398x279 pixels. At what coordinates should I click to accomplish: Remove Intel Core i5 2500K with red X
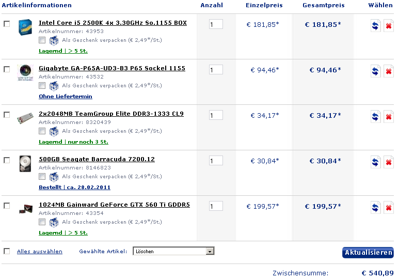pos(388,26)
